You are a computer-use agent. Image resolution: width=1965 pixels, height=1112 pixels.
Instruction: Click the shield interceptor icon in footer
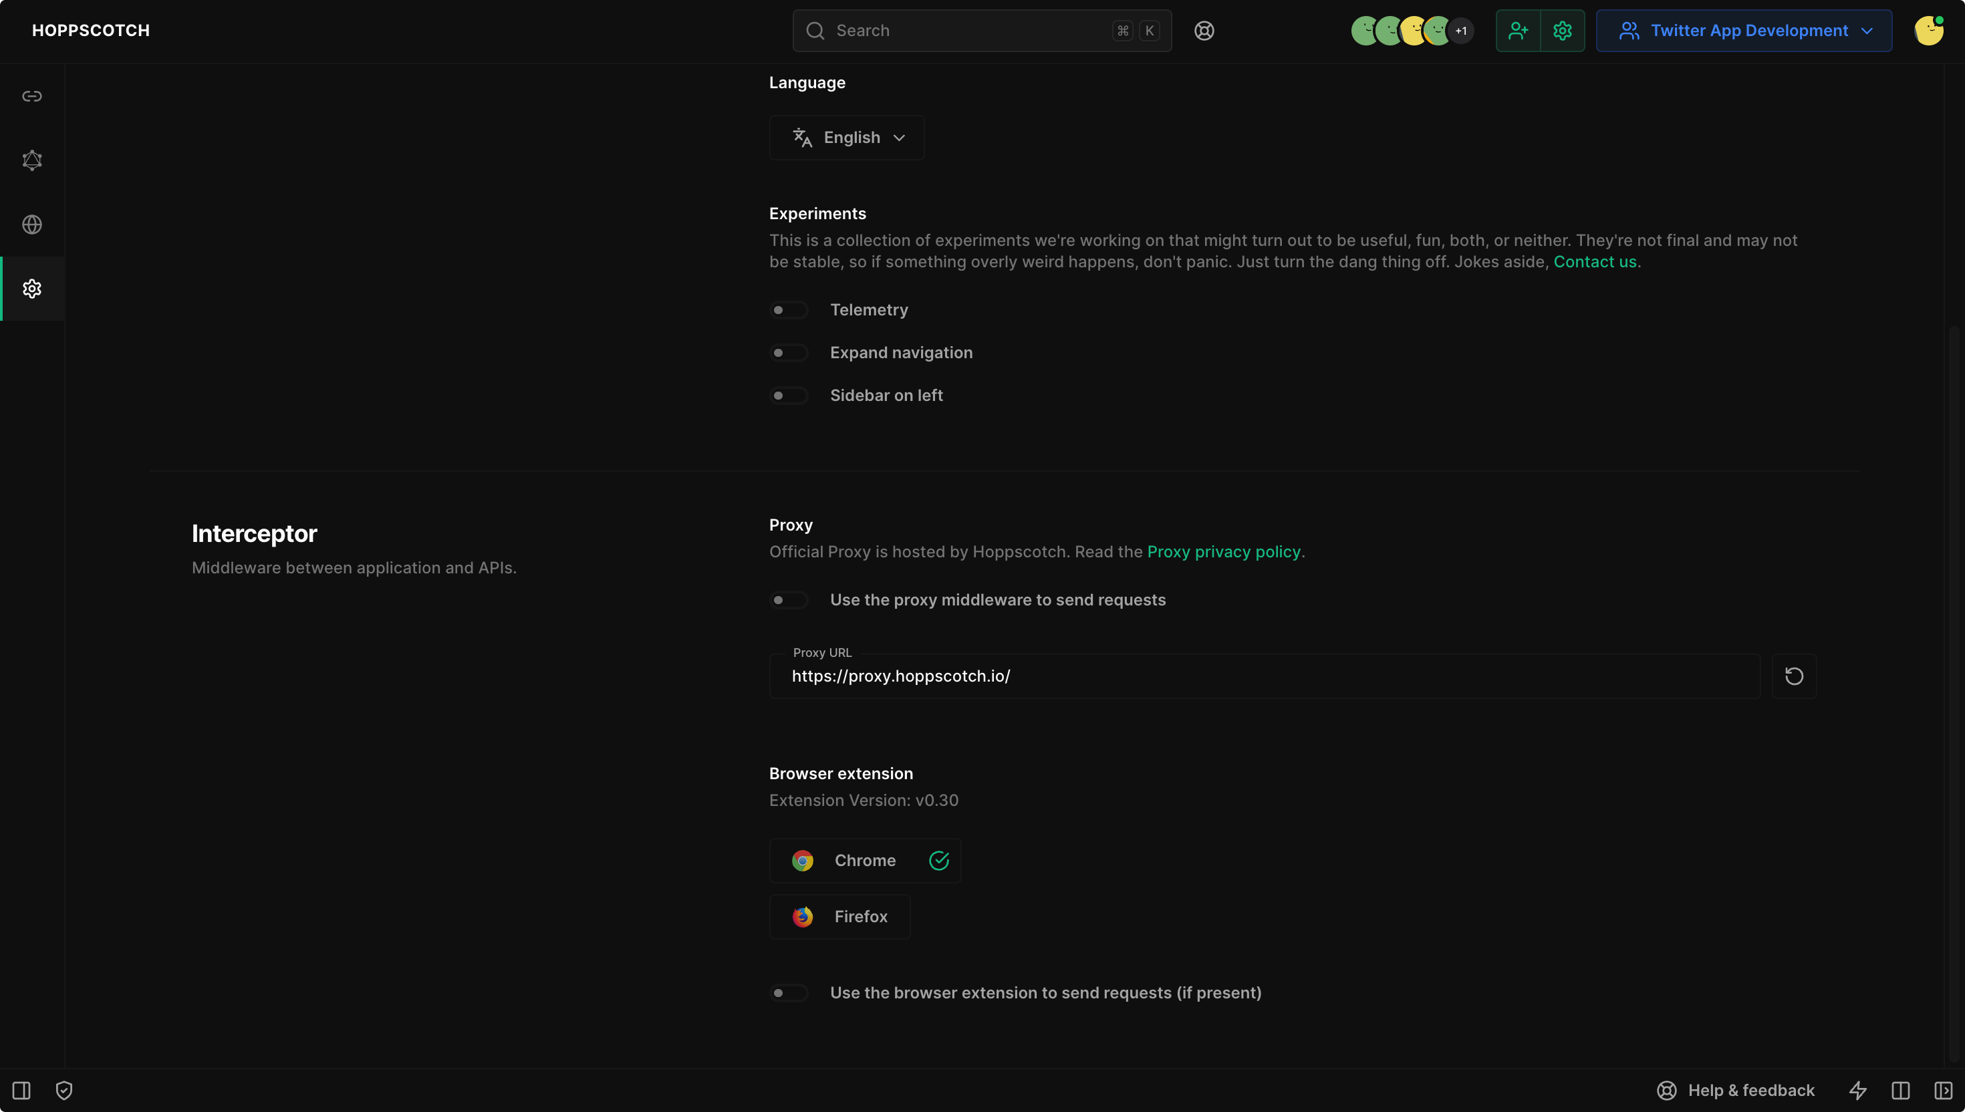point(64,1090)
